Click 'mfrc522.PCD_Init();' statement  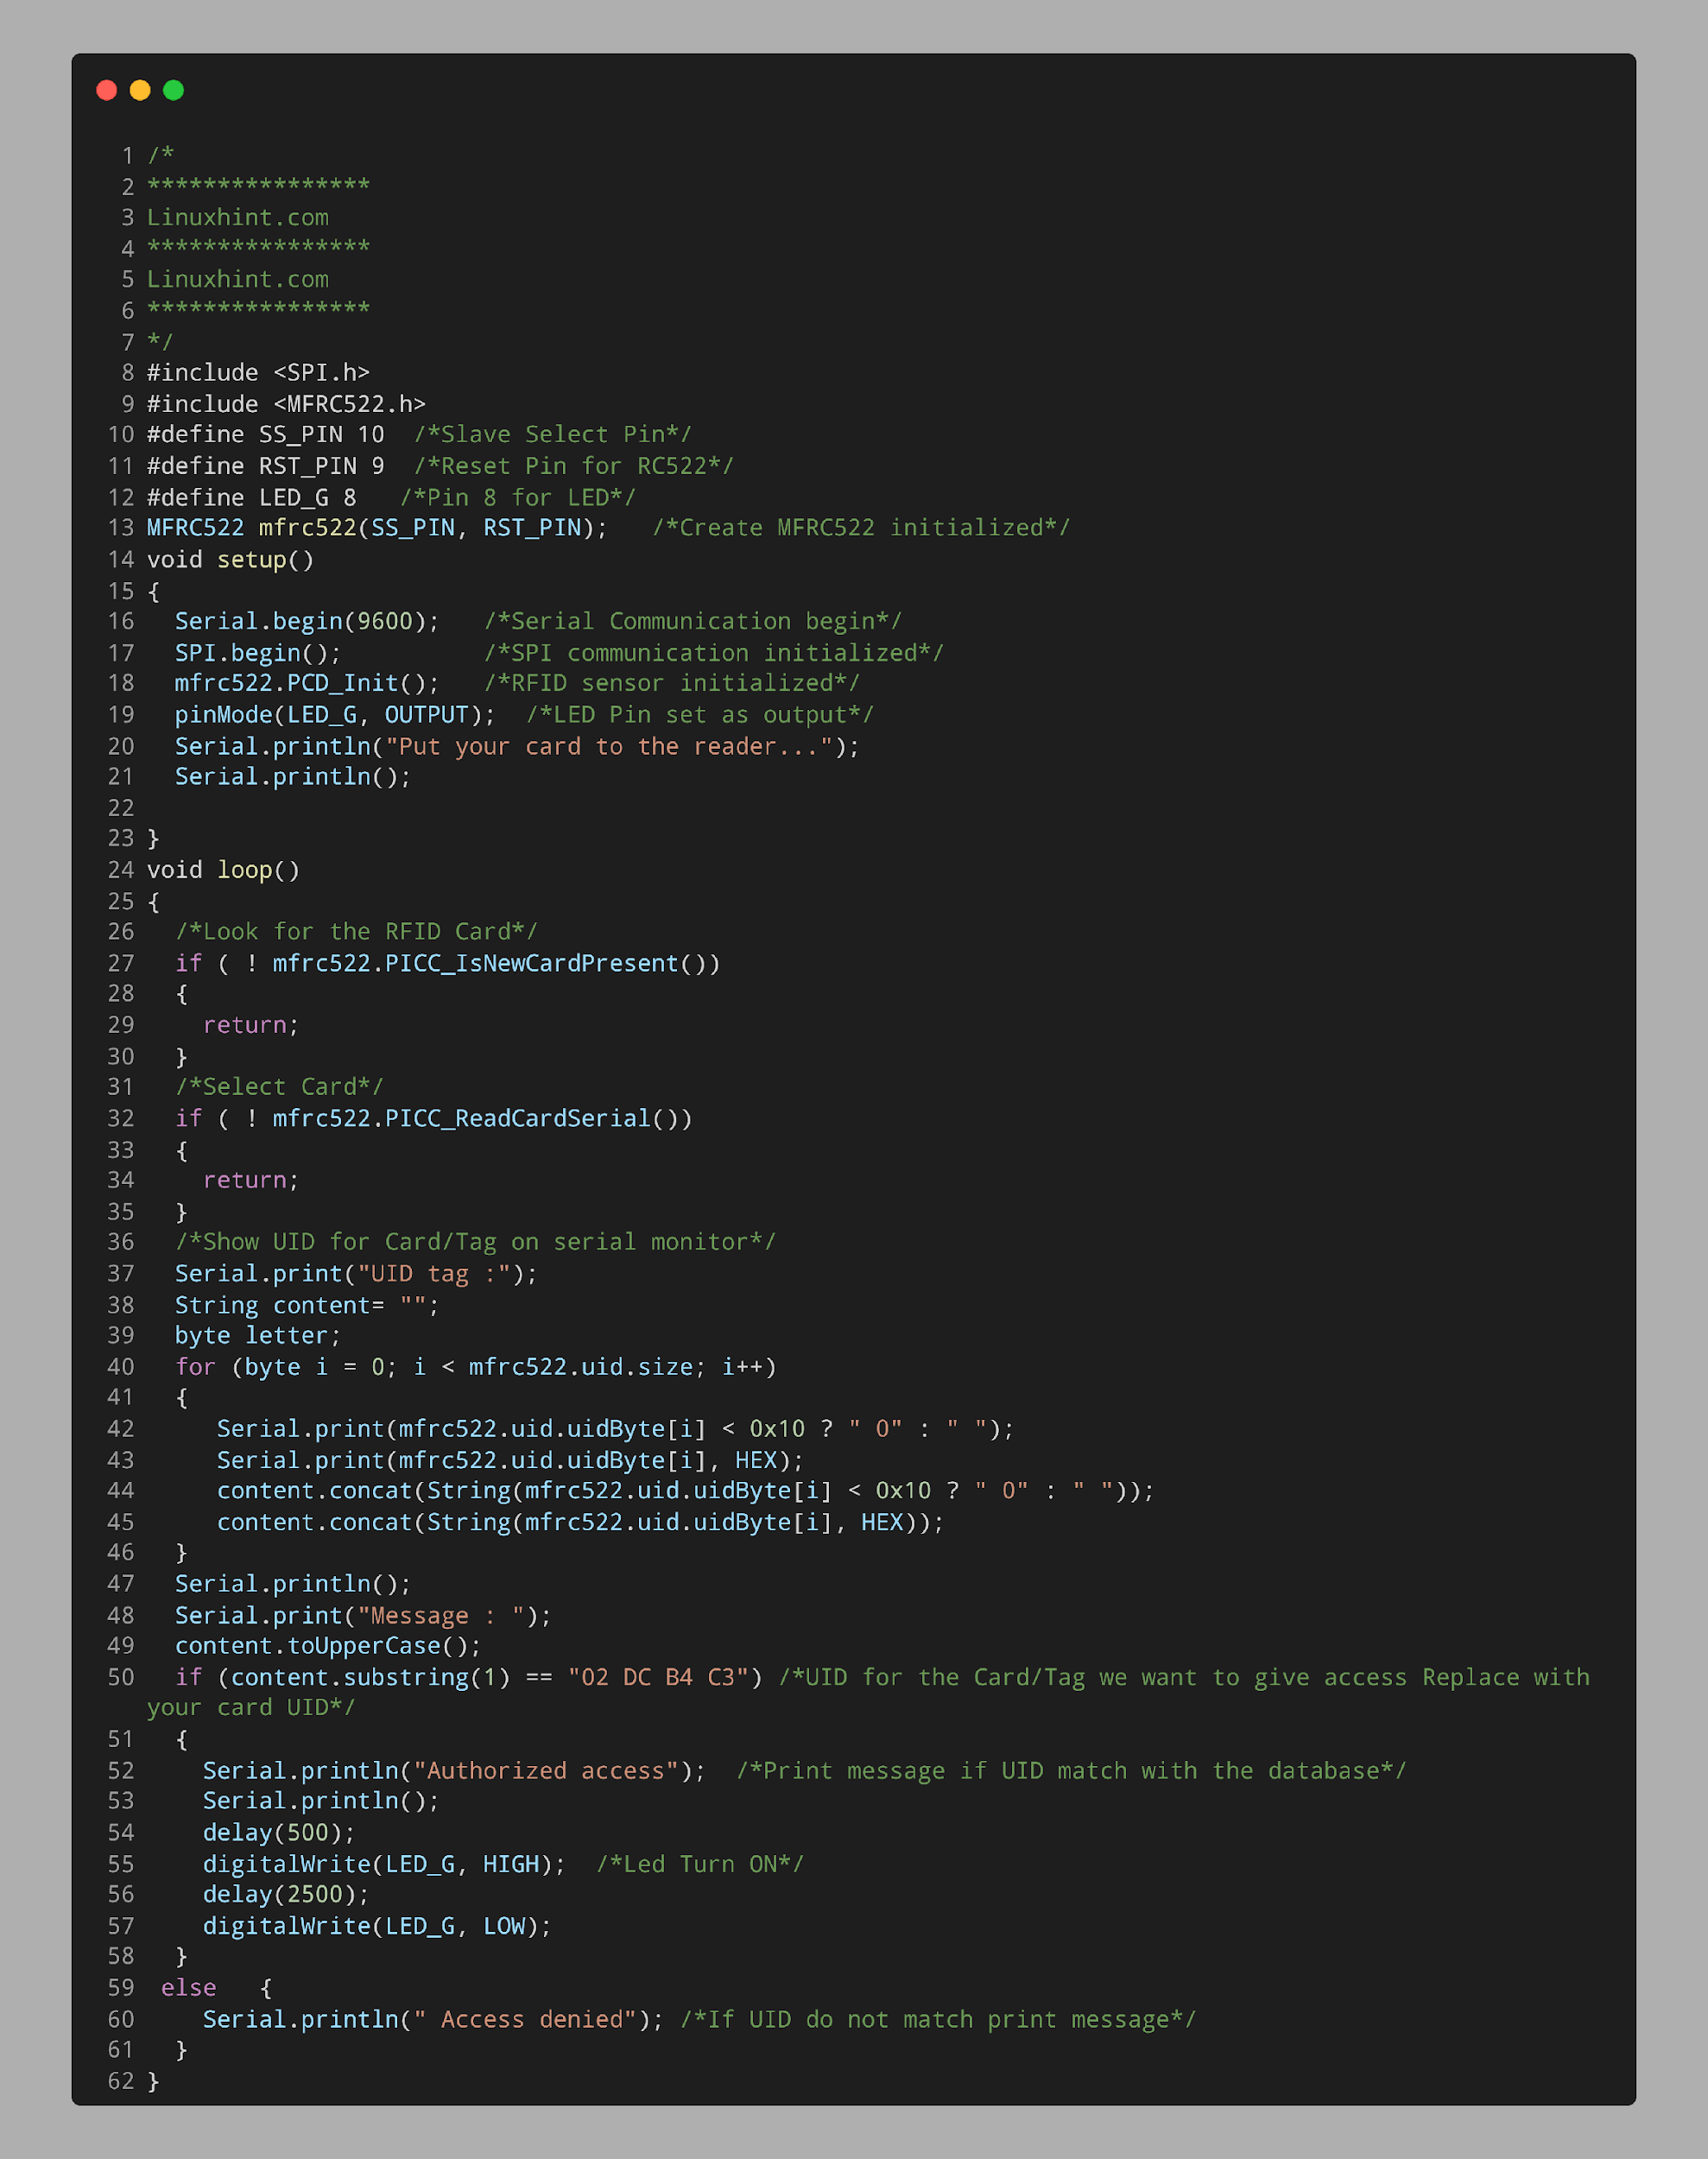click(x=307, y=683)
